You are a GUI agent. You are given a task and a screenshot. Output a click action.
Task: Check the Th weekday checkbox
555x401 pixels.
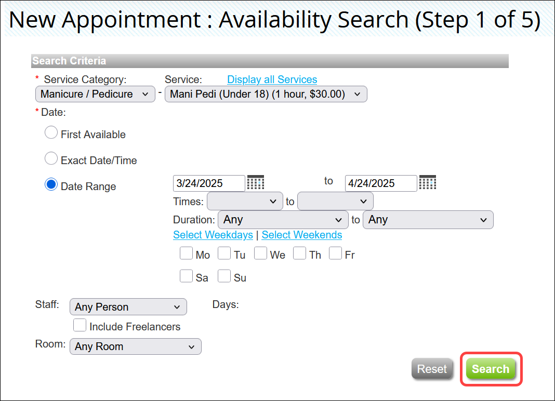pos(299,253)
